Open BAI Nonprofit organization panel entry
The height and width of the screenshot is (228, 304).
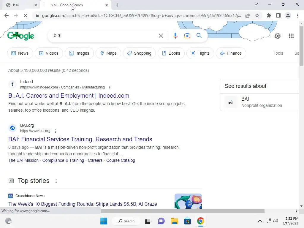point(260,102)
